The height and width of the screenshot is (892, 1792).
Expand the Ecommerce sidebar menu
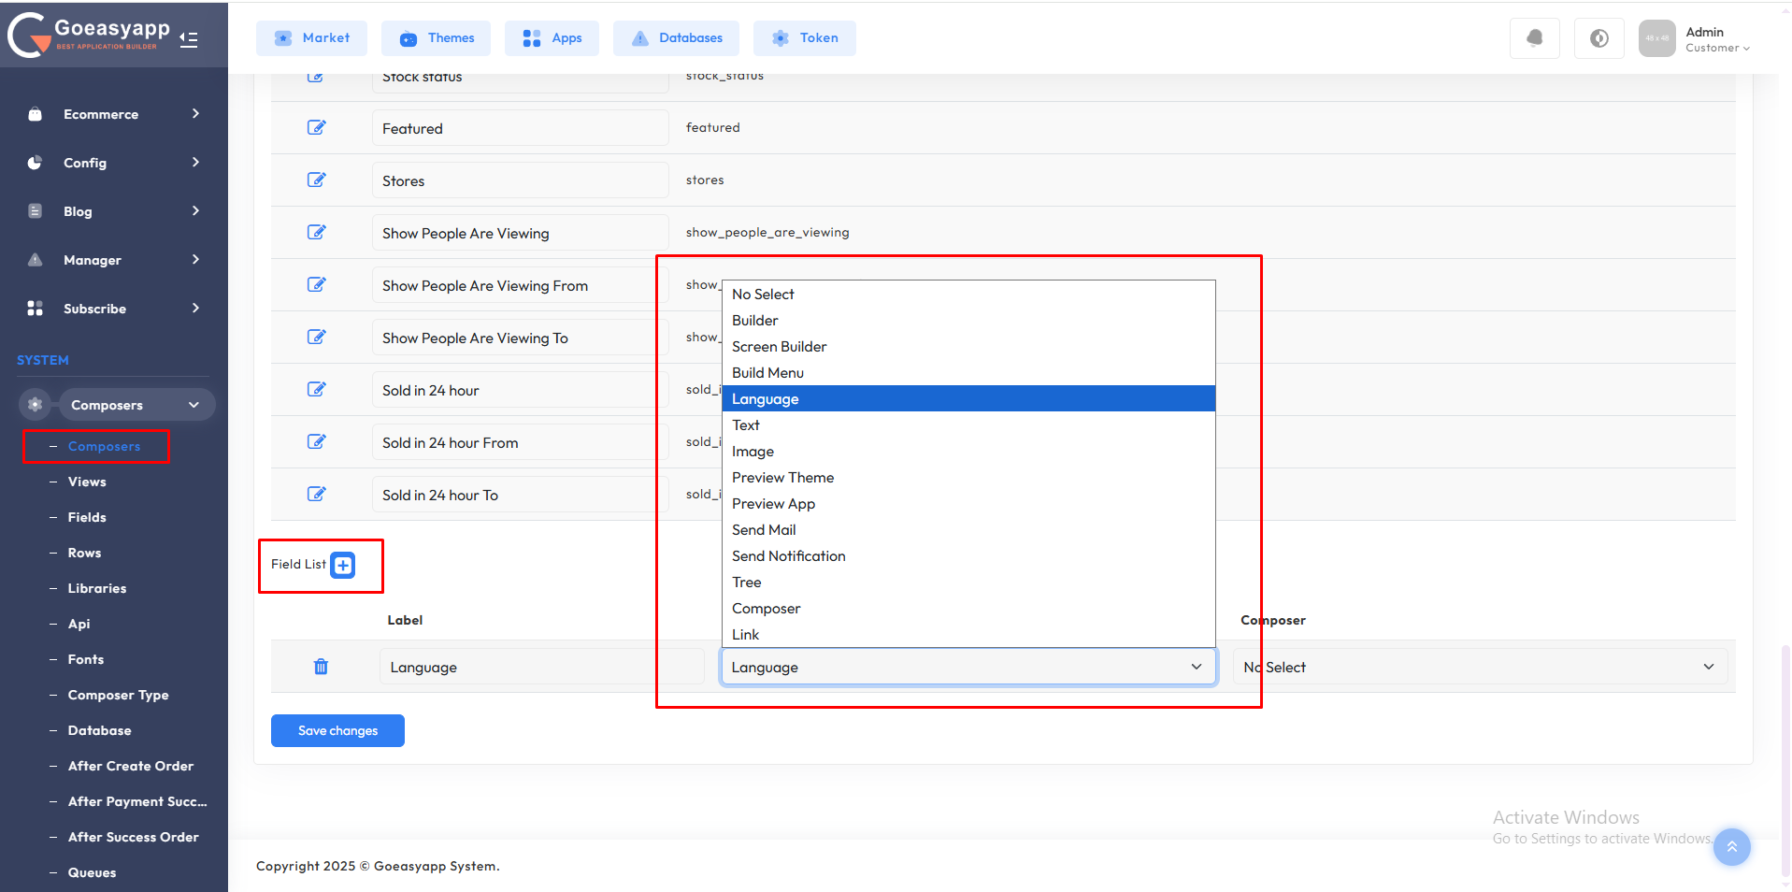click(113, 114)
